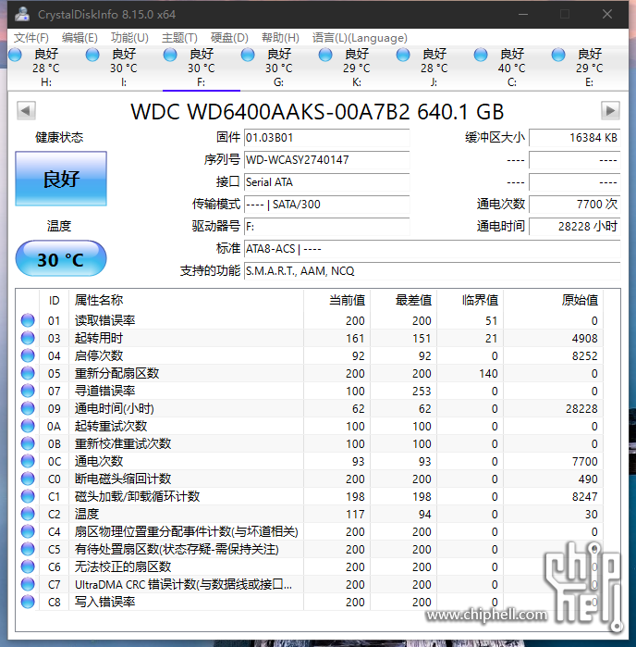
Task: Click the status orb for attribute 01
Action: (x=28, y=320)
